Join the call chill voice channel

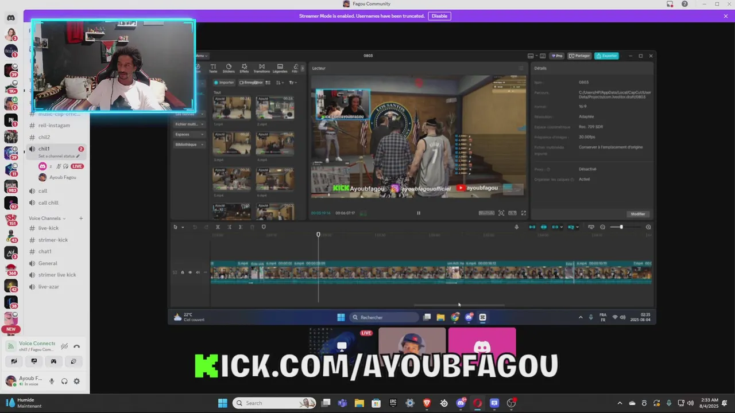[48, 202]
